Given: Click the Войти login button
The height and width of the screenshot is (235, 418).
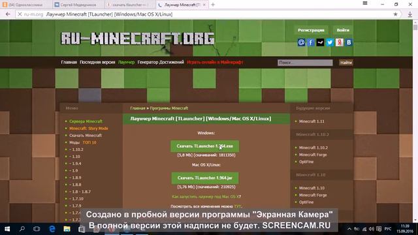Looking at the screenshot, I should (x=343, y=30).
